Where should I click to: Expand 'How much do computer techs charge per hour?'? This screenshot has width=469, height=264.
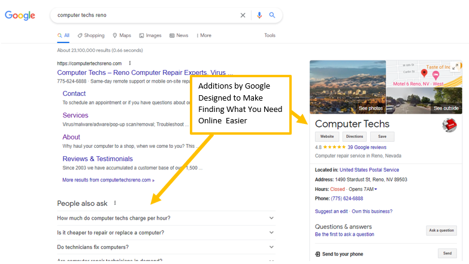(166, 219)
